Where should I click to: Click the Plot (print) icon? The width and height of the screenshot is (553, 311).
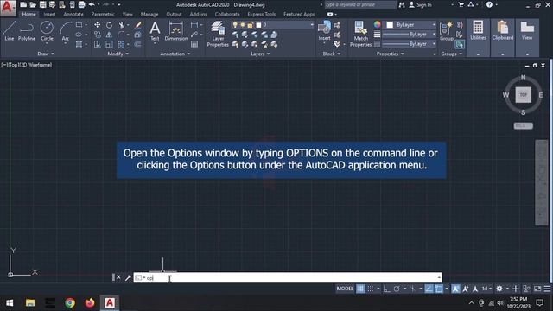point(81,4)
